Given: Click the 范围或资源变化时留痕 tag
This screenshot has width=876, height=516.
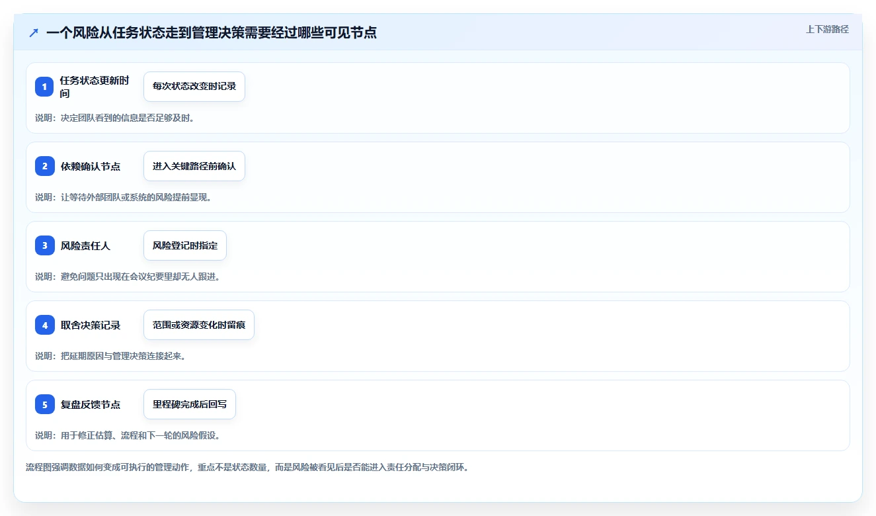Looking at the screenshot, I should coord(199,325).
